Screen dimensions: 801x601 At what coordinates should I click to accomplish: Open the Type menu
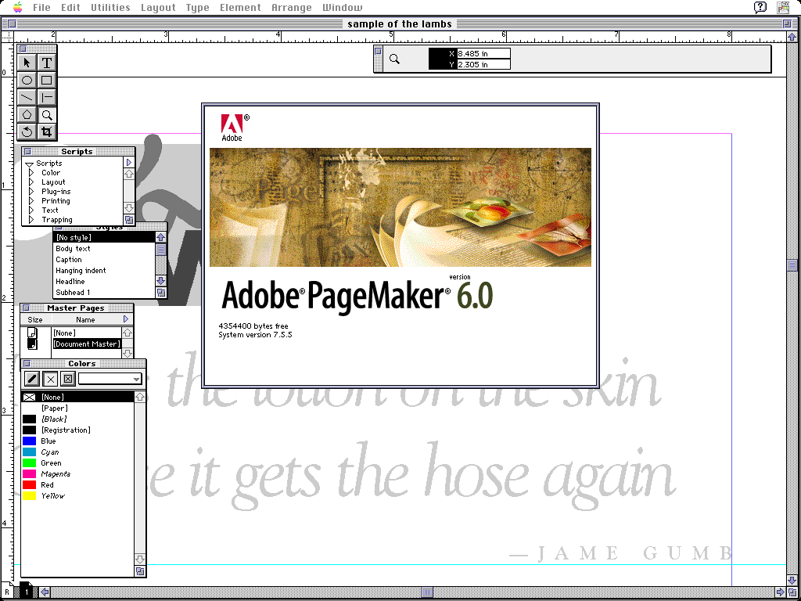tap(197, 7)
